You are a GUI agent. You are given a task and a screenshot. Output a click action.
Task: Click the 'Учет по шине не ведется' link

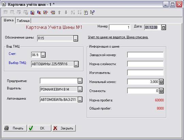pyautogui.click(x=118, y=37)
